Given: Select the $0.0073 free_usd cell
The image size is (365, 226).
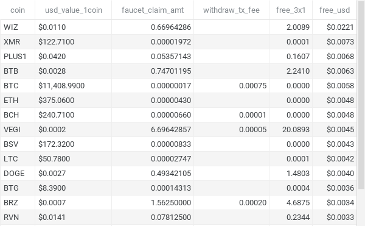Looking at the screenshot, I should (x=335, y=42).
